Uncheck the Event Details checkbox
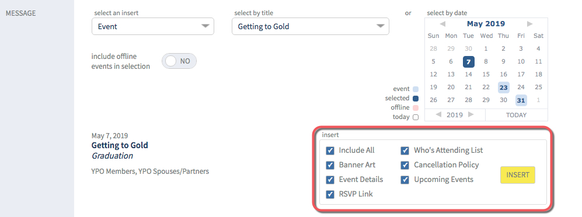 pos(330,180)
